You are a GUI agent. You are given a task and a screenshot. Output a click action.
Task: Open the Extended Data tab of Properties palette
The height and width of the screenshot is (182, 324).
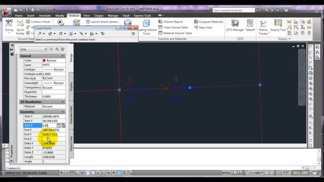(x=71, y=115)
